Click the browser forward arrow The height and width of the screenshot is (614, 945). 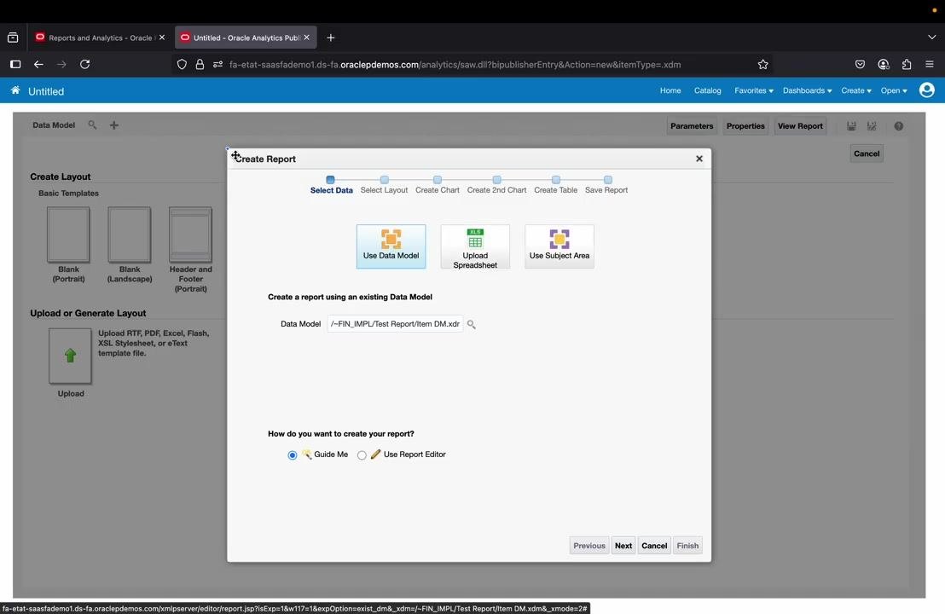click(x=61, y=64)
